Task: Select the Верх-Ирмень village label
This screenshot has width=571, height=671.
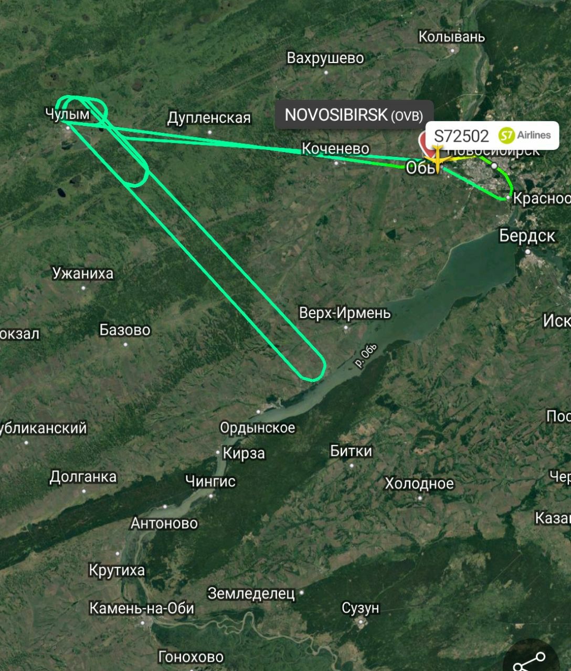Action: click(345, 313)
